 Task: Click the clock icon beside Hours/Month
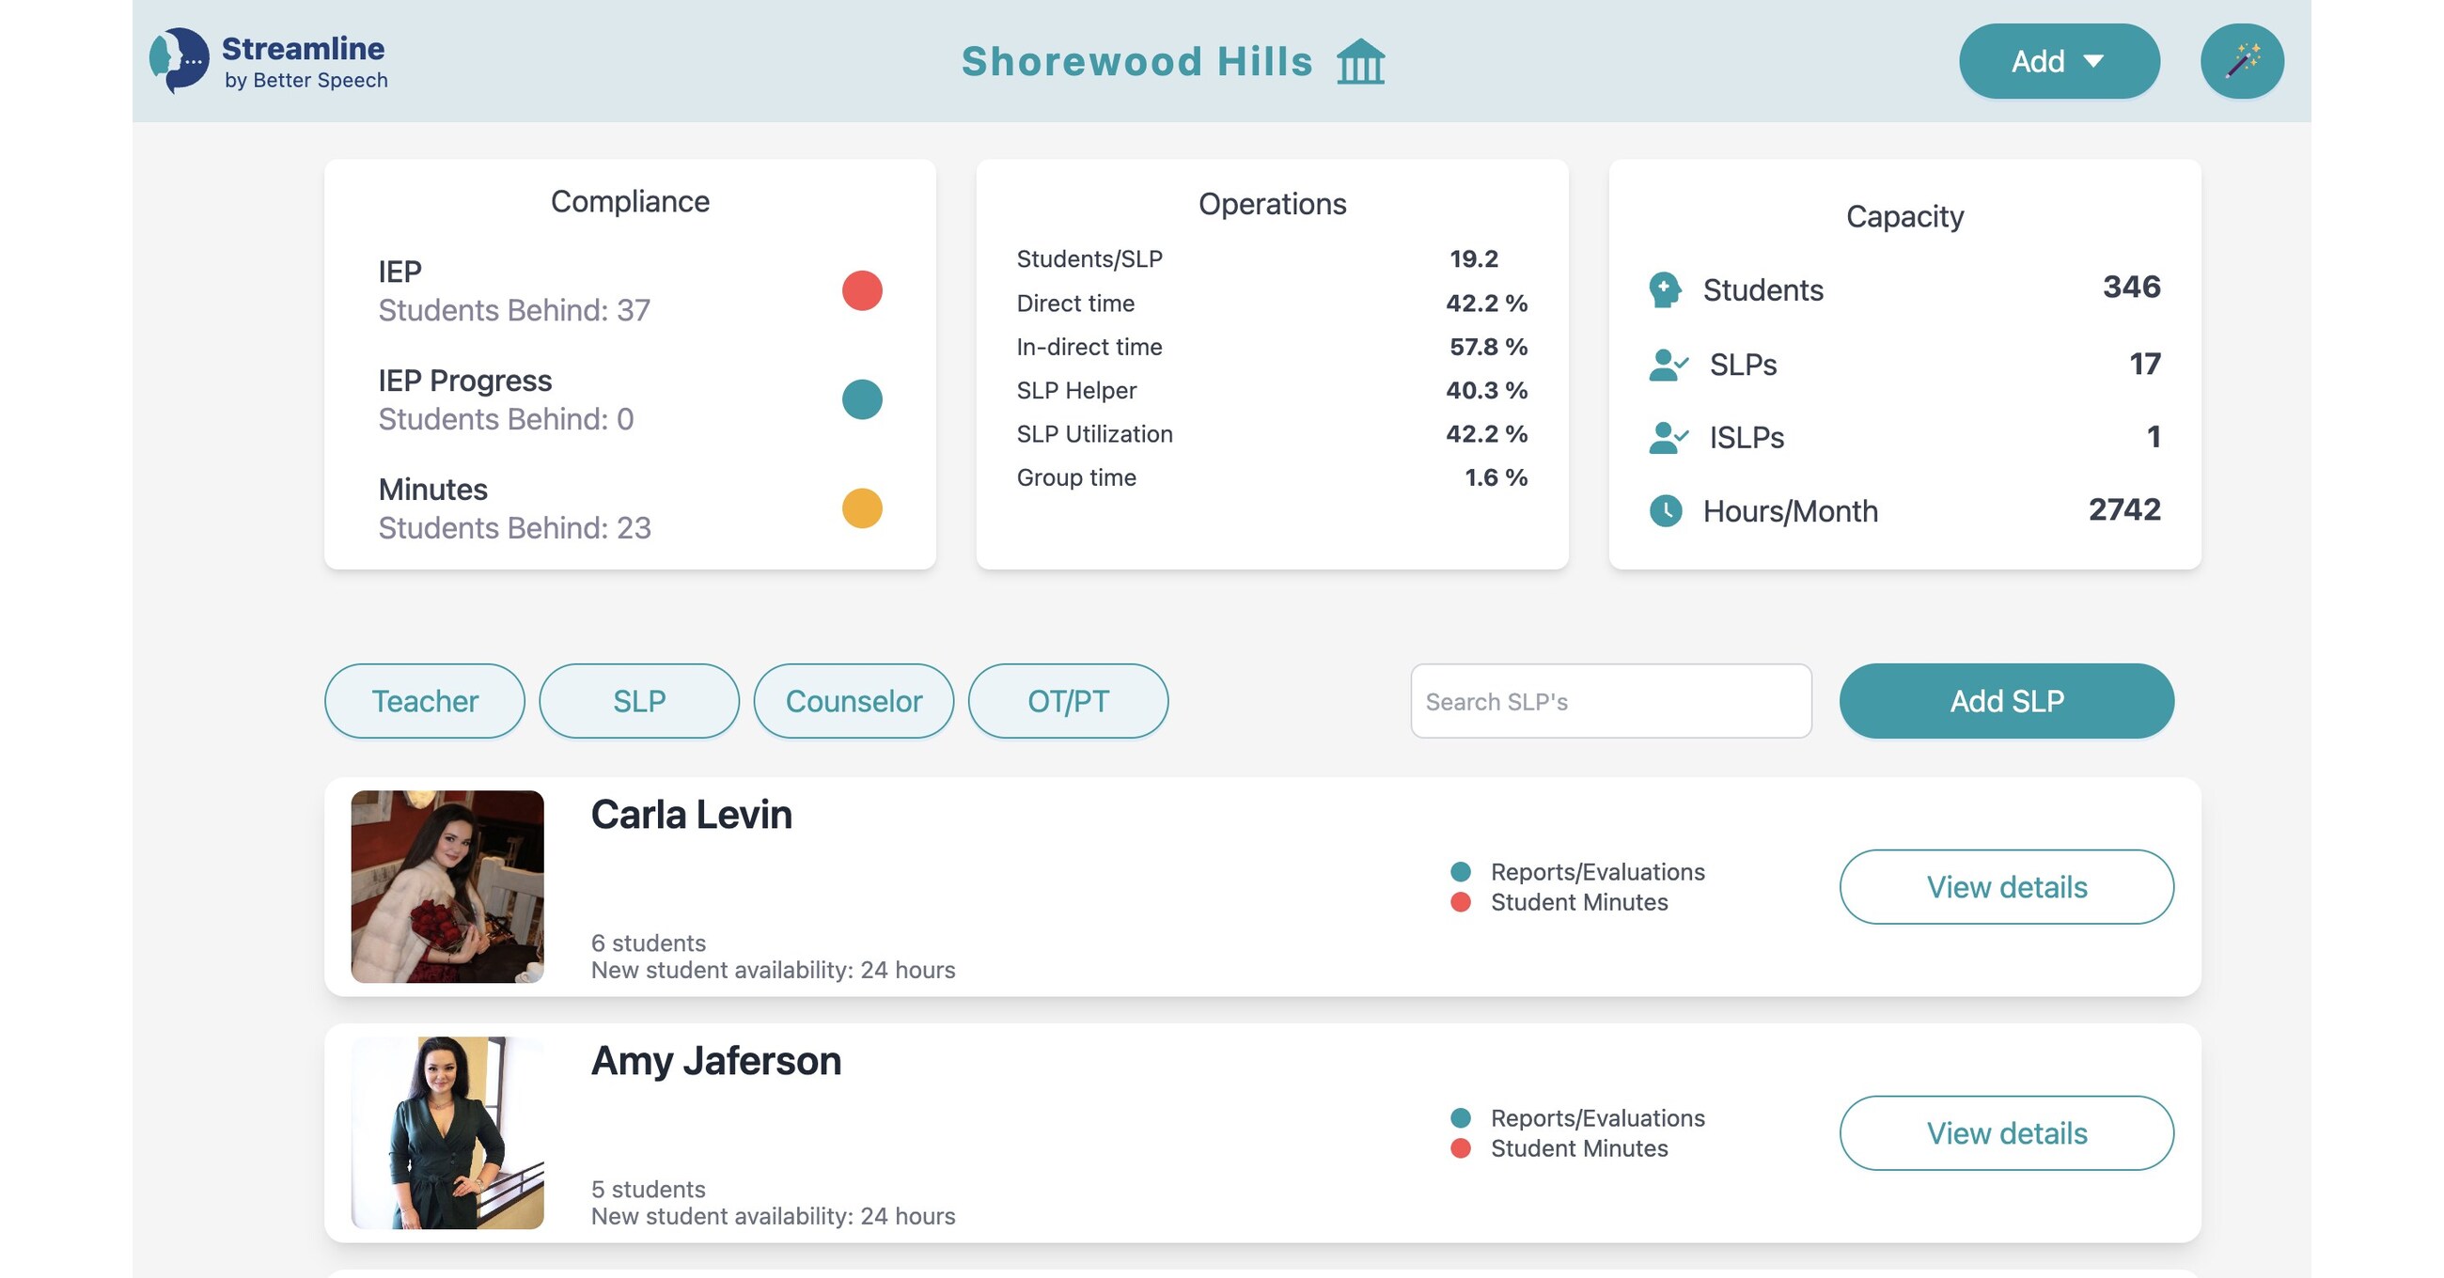click(1667, 510)
